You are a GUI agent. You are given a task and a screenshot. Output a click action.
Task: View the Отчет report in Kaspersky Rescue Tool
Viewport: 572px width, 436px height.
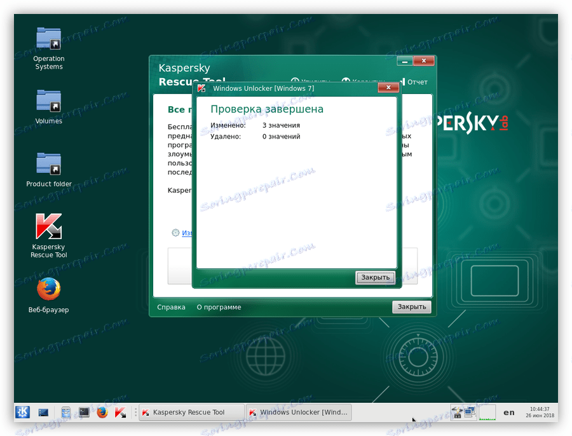pos(418,81)
